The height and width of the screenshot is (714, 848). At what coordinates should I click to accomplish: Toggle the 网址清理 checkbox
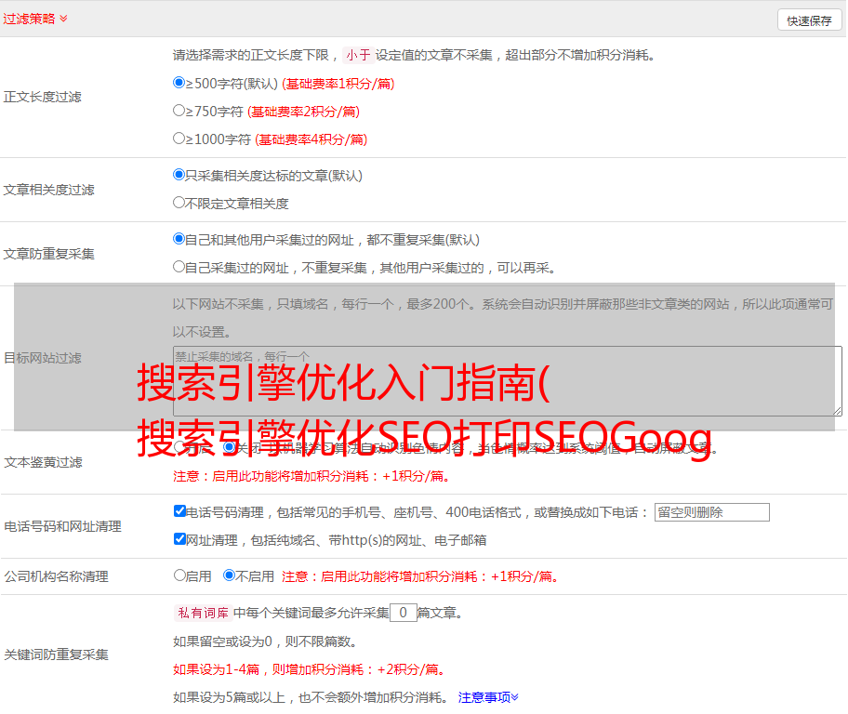coord(180,538)
